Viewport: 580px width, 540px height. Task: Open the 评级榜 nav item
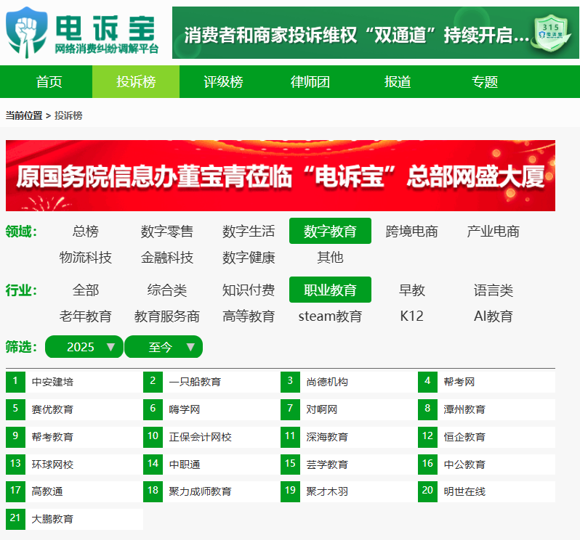[223, 81]
